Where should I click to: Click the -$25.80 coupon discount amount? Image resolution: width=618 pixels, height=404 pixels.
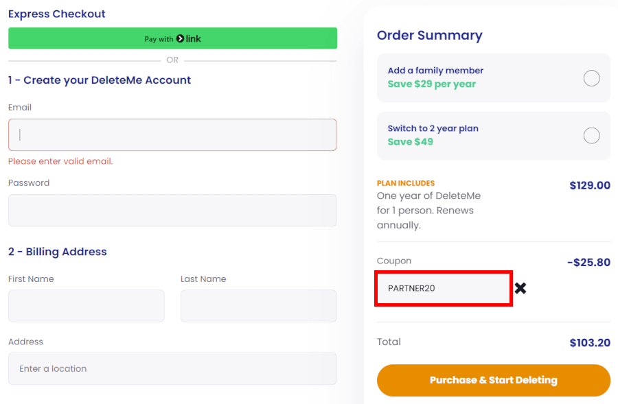(x=588, y=263)
